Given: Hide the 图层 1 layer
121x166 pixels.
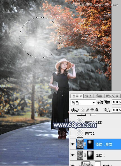Looking at the screenshot, I should 73,155.
